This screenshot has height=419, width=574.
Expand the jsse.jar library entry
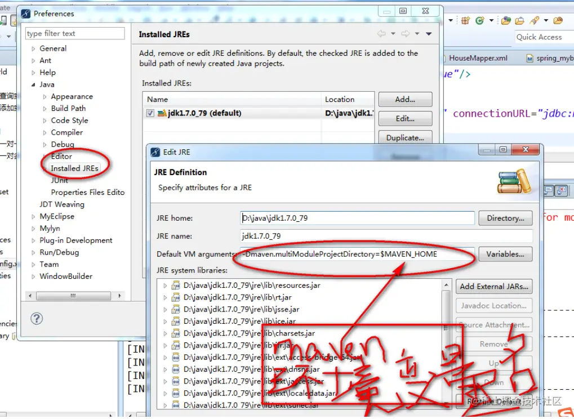click(x=165, y=310)
